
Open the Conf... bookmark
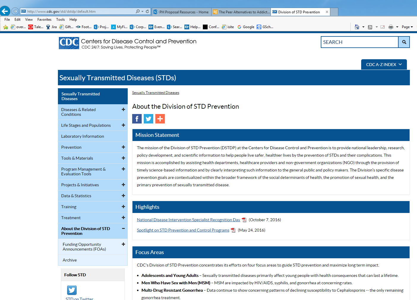(211, 27)
